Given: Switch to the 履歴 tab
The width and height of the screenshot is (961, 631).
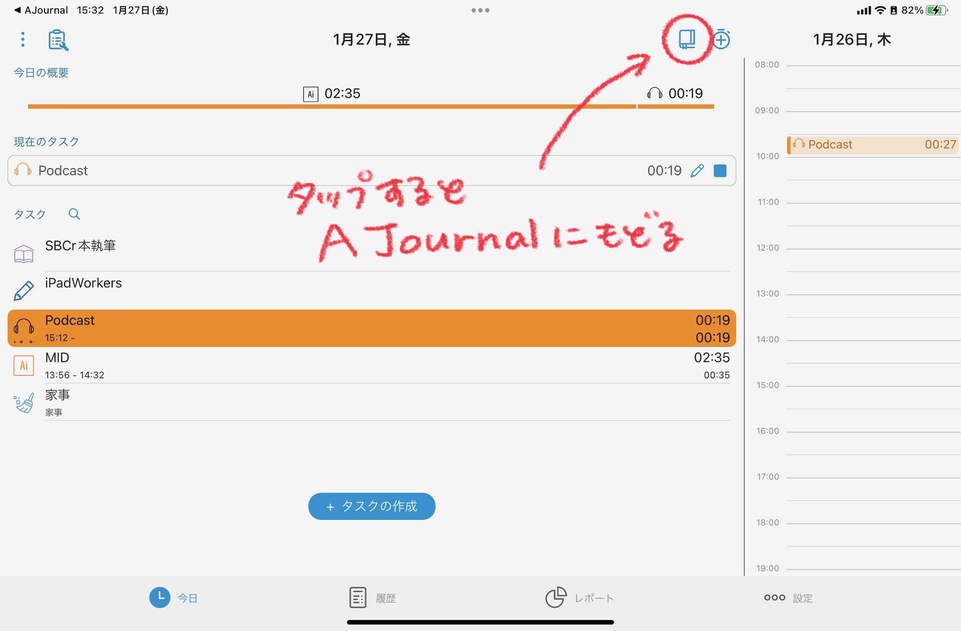Looking at the screenshot, I should pos(371,597).
